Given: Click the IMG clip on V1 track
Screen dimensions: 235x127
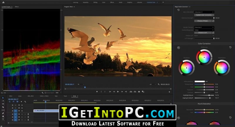Looking at the screenshot, I should point(46,111).
